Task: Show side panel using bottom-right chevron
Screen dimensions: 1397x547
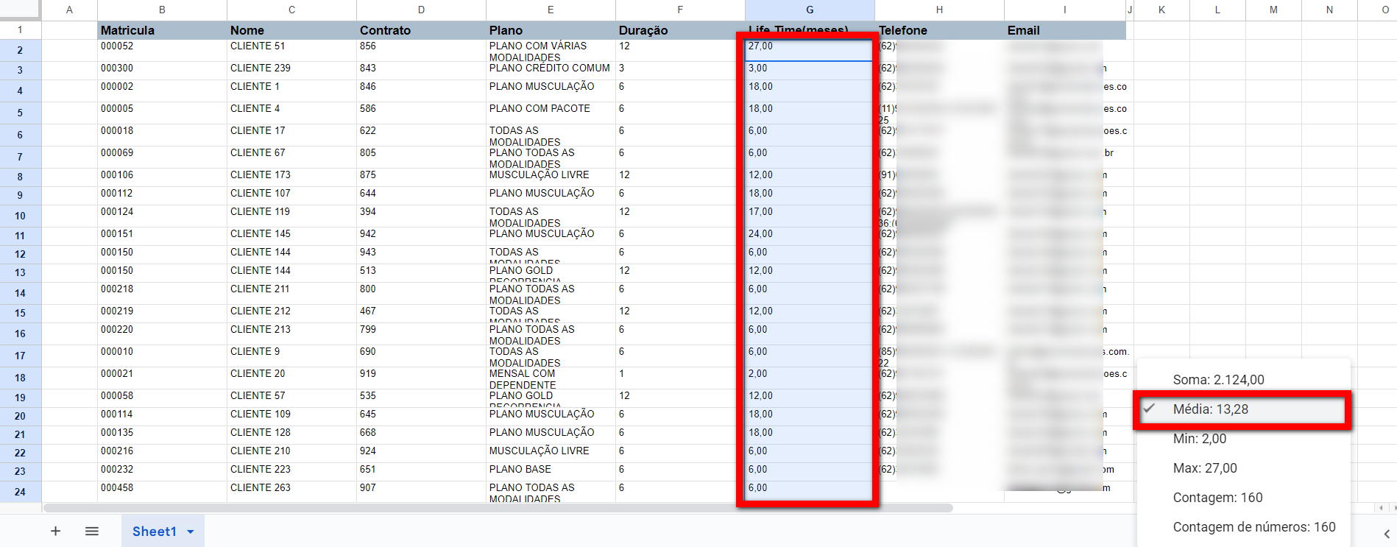Action: (x=1386, y=534)
